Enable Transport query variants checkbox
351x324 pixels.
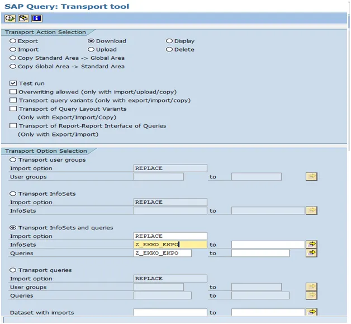pyautogui.click(x=13, y=100)
